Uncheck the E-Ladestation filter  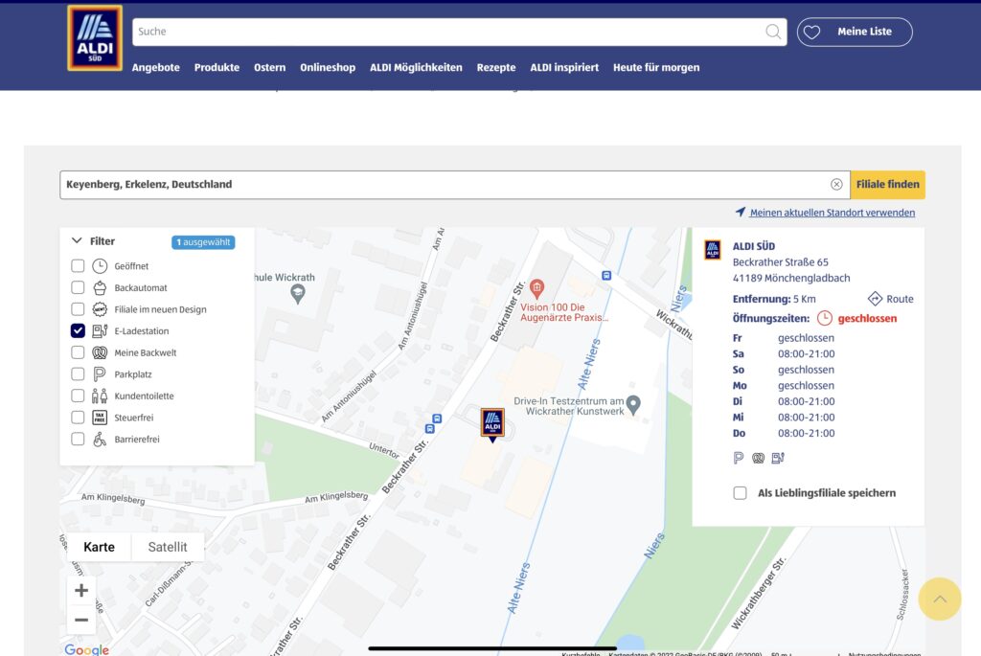pyautogui.click(x=78, y=330)
